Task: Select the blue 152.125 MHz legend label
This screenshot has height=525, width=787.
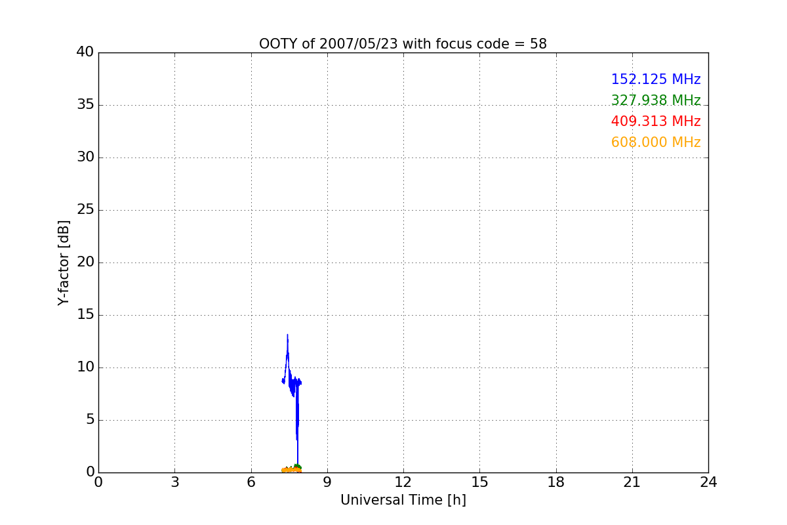Action: pos(656,79)
